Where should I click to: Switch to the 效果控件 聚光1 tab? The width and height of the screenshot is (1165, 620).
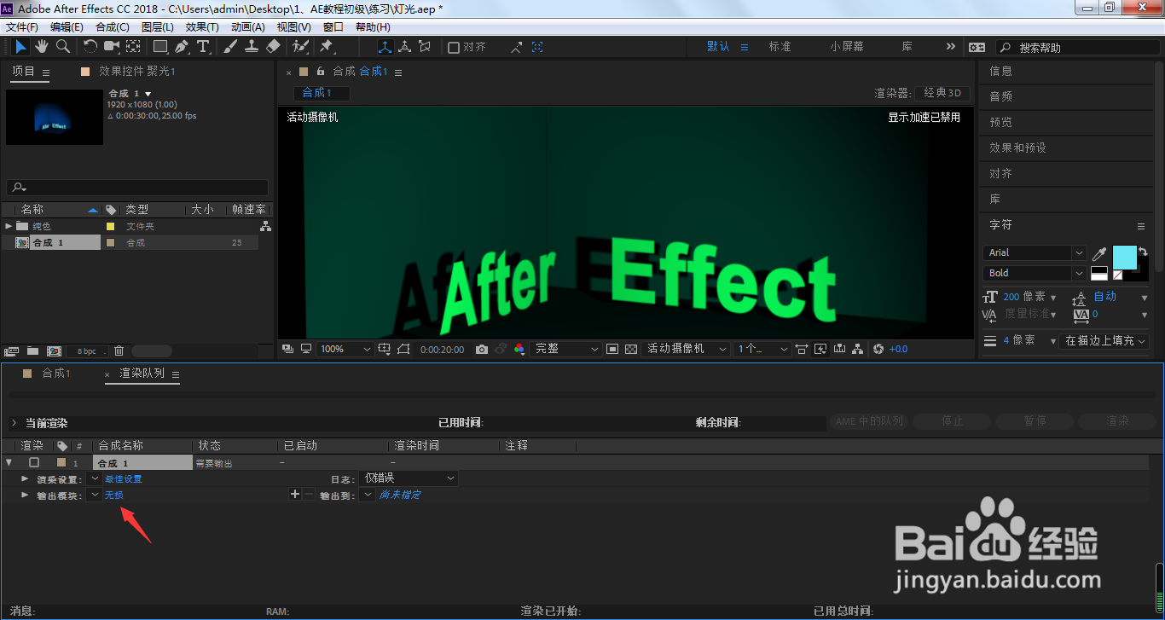[136, 72]
